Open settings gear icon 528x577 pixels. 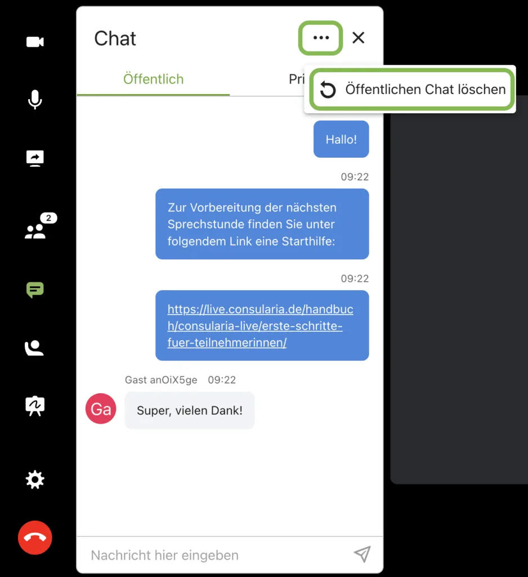(x=35, y=480)
